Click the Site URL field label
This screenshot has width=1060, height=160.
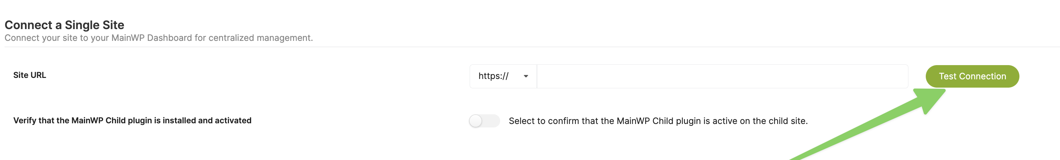[29, 75]
